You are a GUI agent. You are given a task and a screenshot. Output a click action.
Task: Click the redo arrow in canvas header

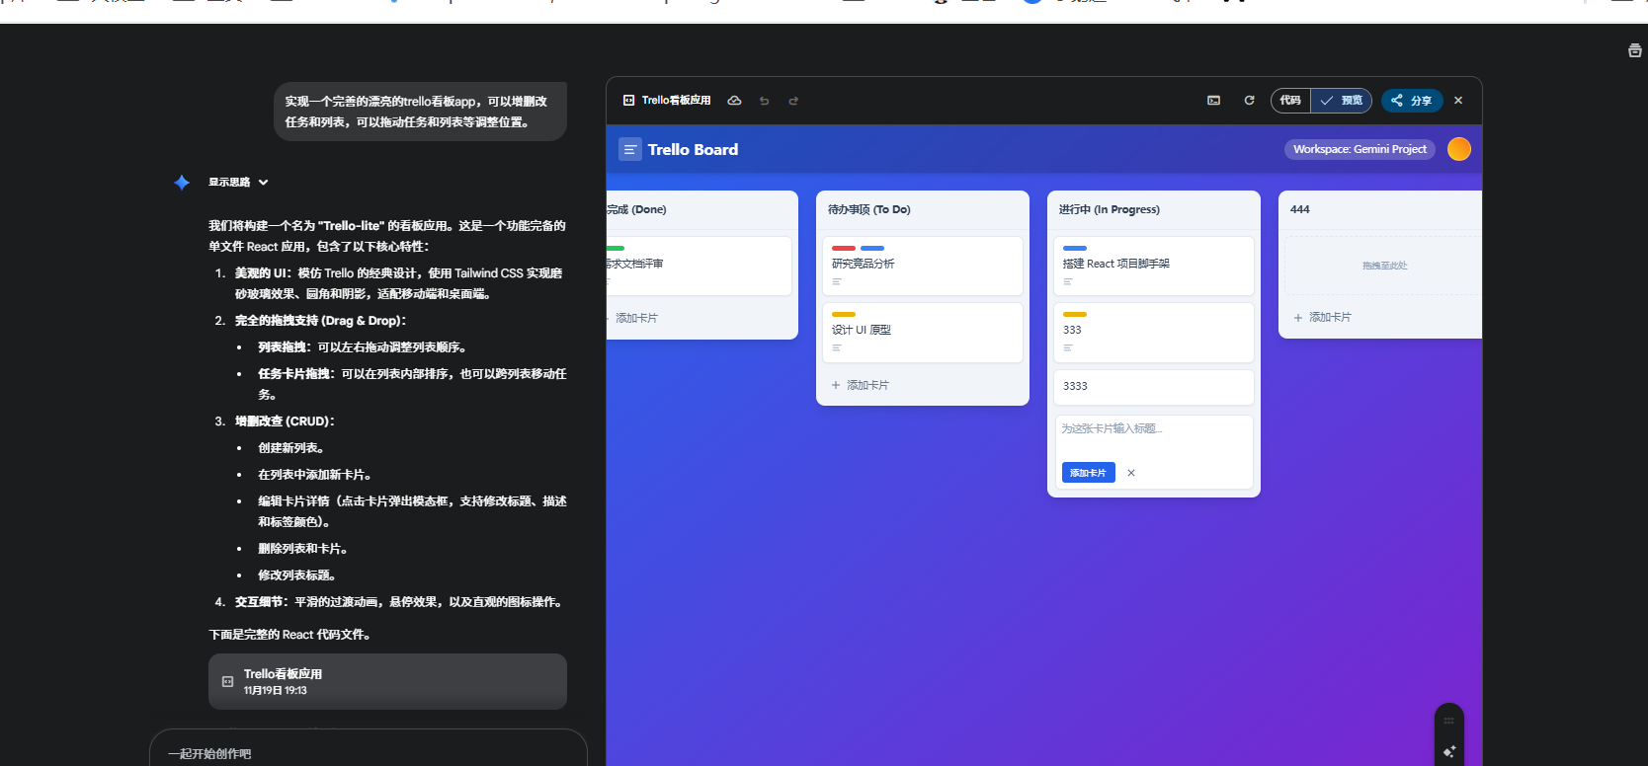pyautogui.click(x=793, y=101)
